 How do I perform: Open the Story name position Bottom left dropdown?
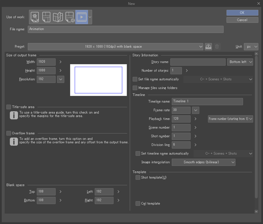240,62
